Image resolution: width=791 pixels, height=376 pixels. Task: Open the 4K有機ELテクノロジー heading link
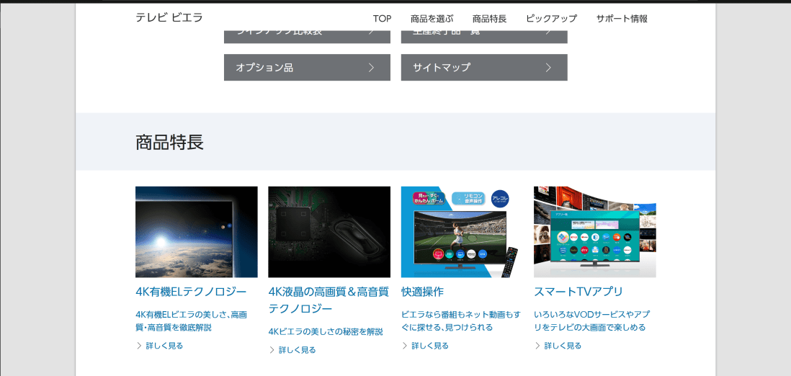click(191, 292)
